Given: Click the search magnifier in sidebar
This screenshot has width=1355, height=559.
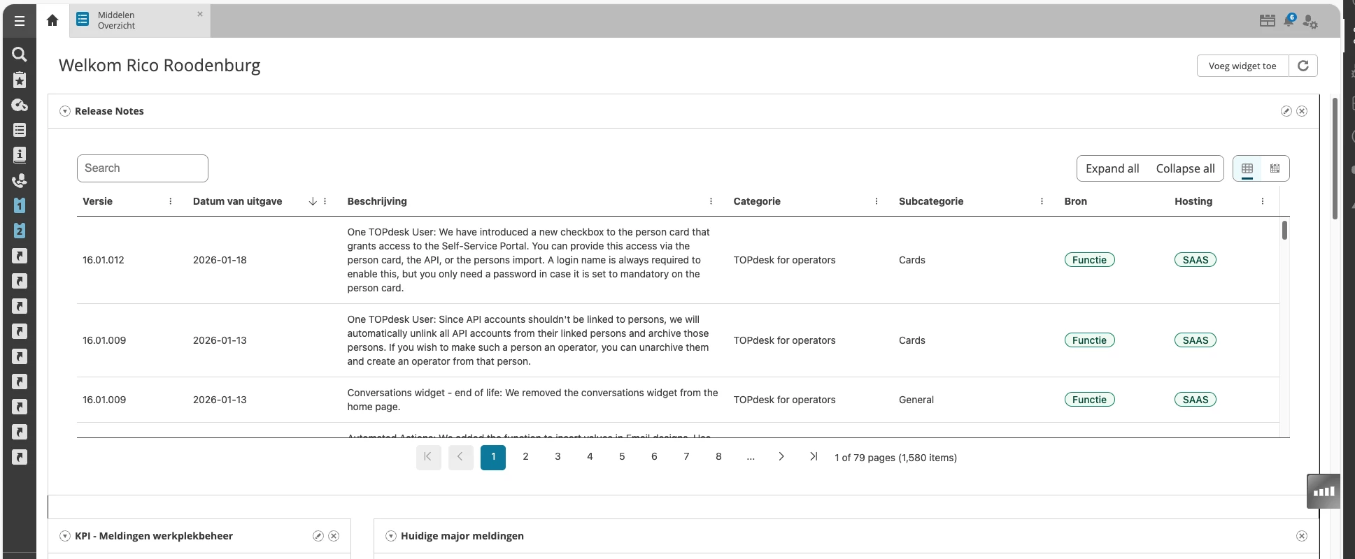Looking at the screenshot, I should (x=20, y=55).
